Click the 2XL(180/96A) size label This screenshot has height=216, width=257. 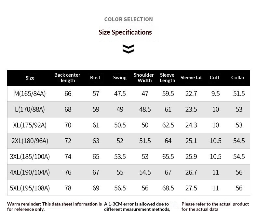point(30,141)
